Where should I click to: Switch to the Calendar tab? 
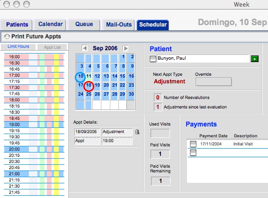(50, 24)
